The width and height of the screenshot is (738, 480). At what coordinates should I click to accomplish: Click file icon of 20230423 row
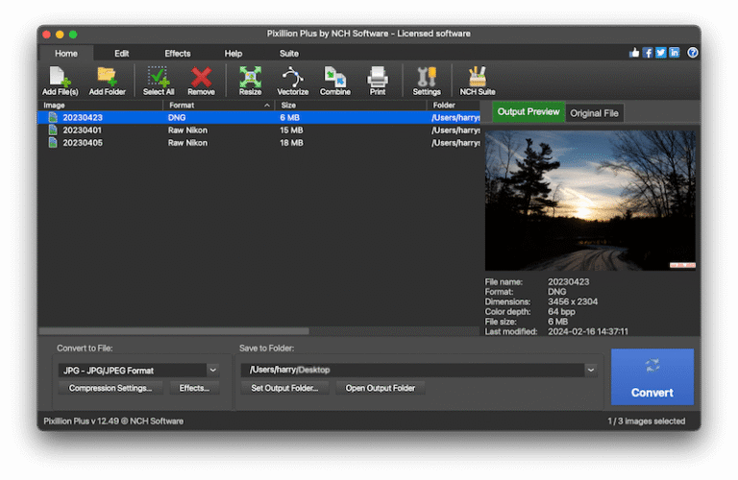53,117
